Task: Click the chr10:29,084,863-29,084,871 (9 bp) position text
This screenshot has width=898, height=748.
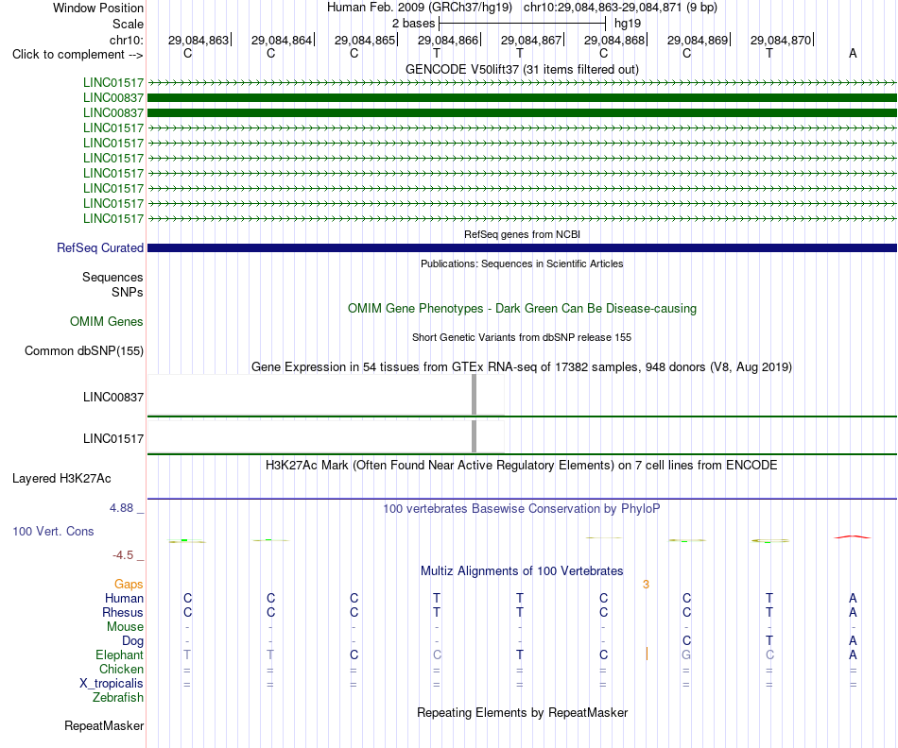Action: [x=620, y=8]
